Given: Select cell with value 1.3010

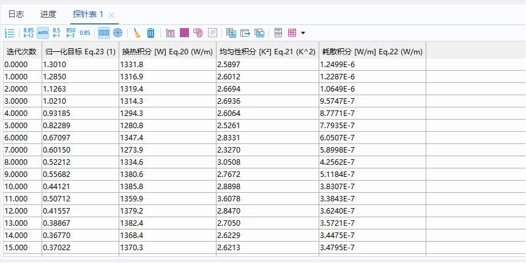Looking at the screenshot, I should [x=81, y=65].
